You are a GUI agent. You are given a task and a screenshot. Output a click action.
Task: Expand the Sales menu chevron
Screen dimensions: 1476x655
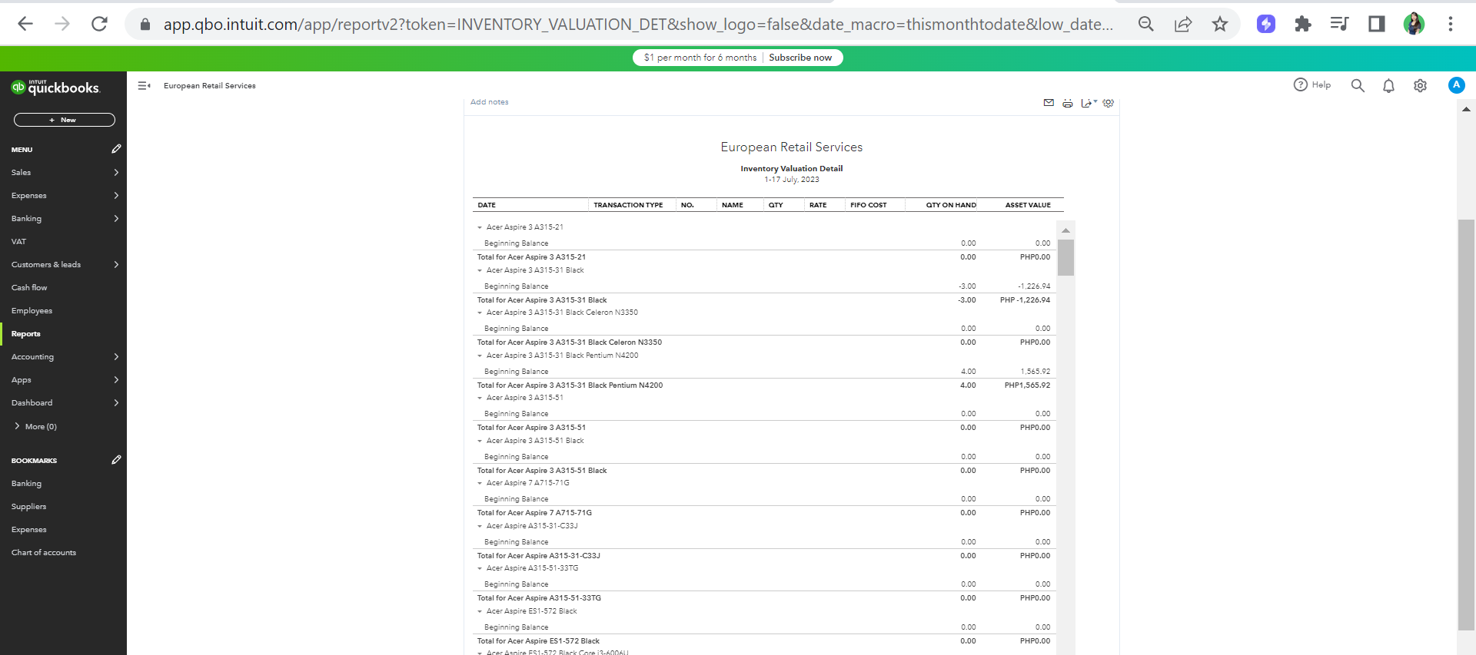[x=116, y=173]
